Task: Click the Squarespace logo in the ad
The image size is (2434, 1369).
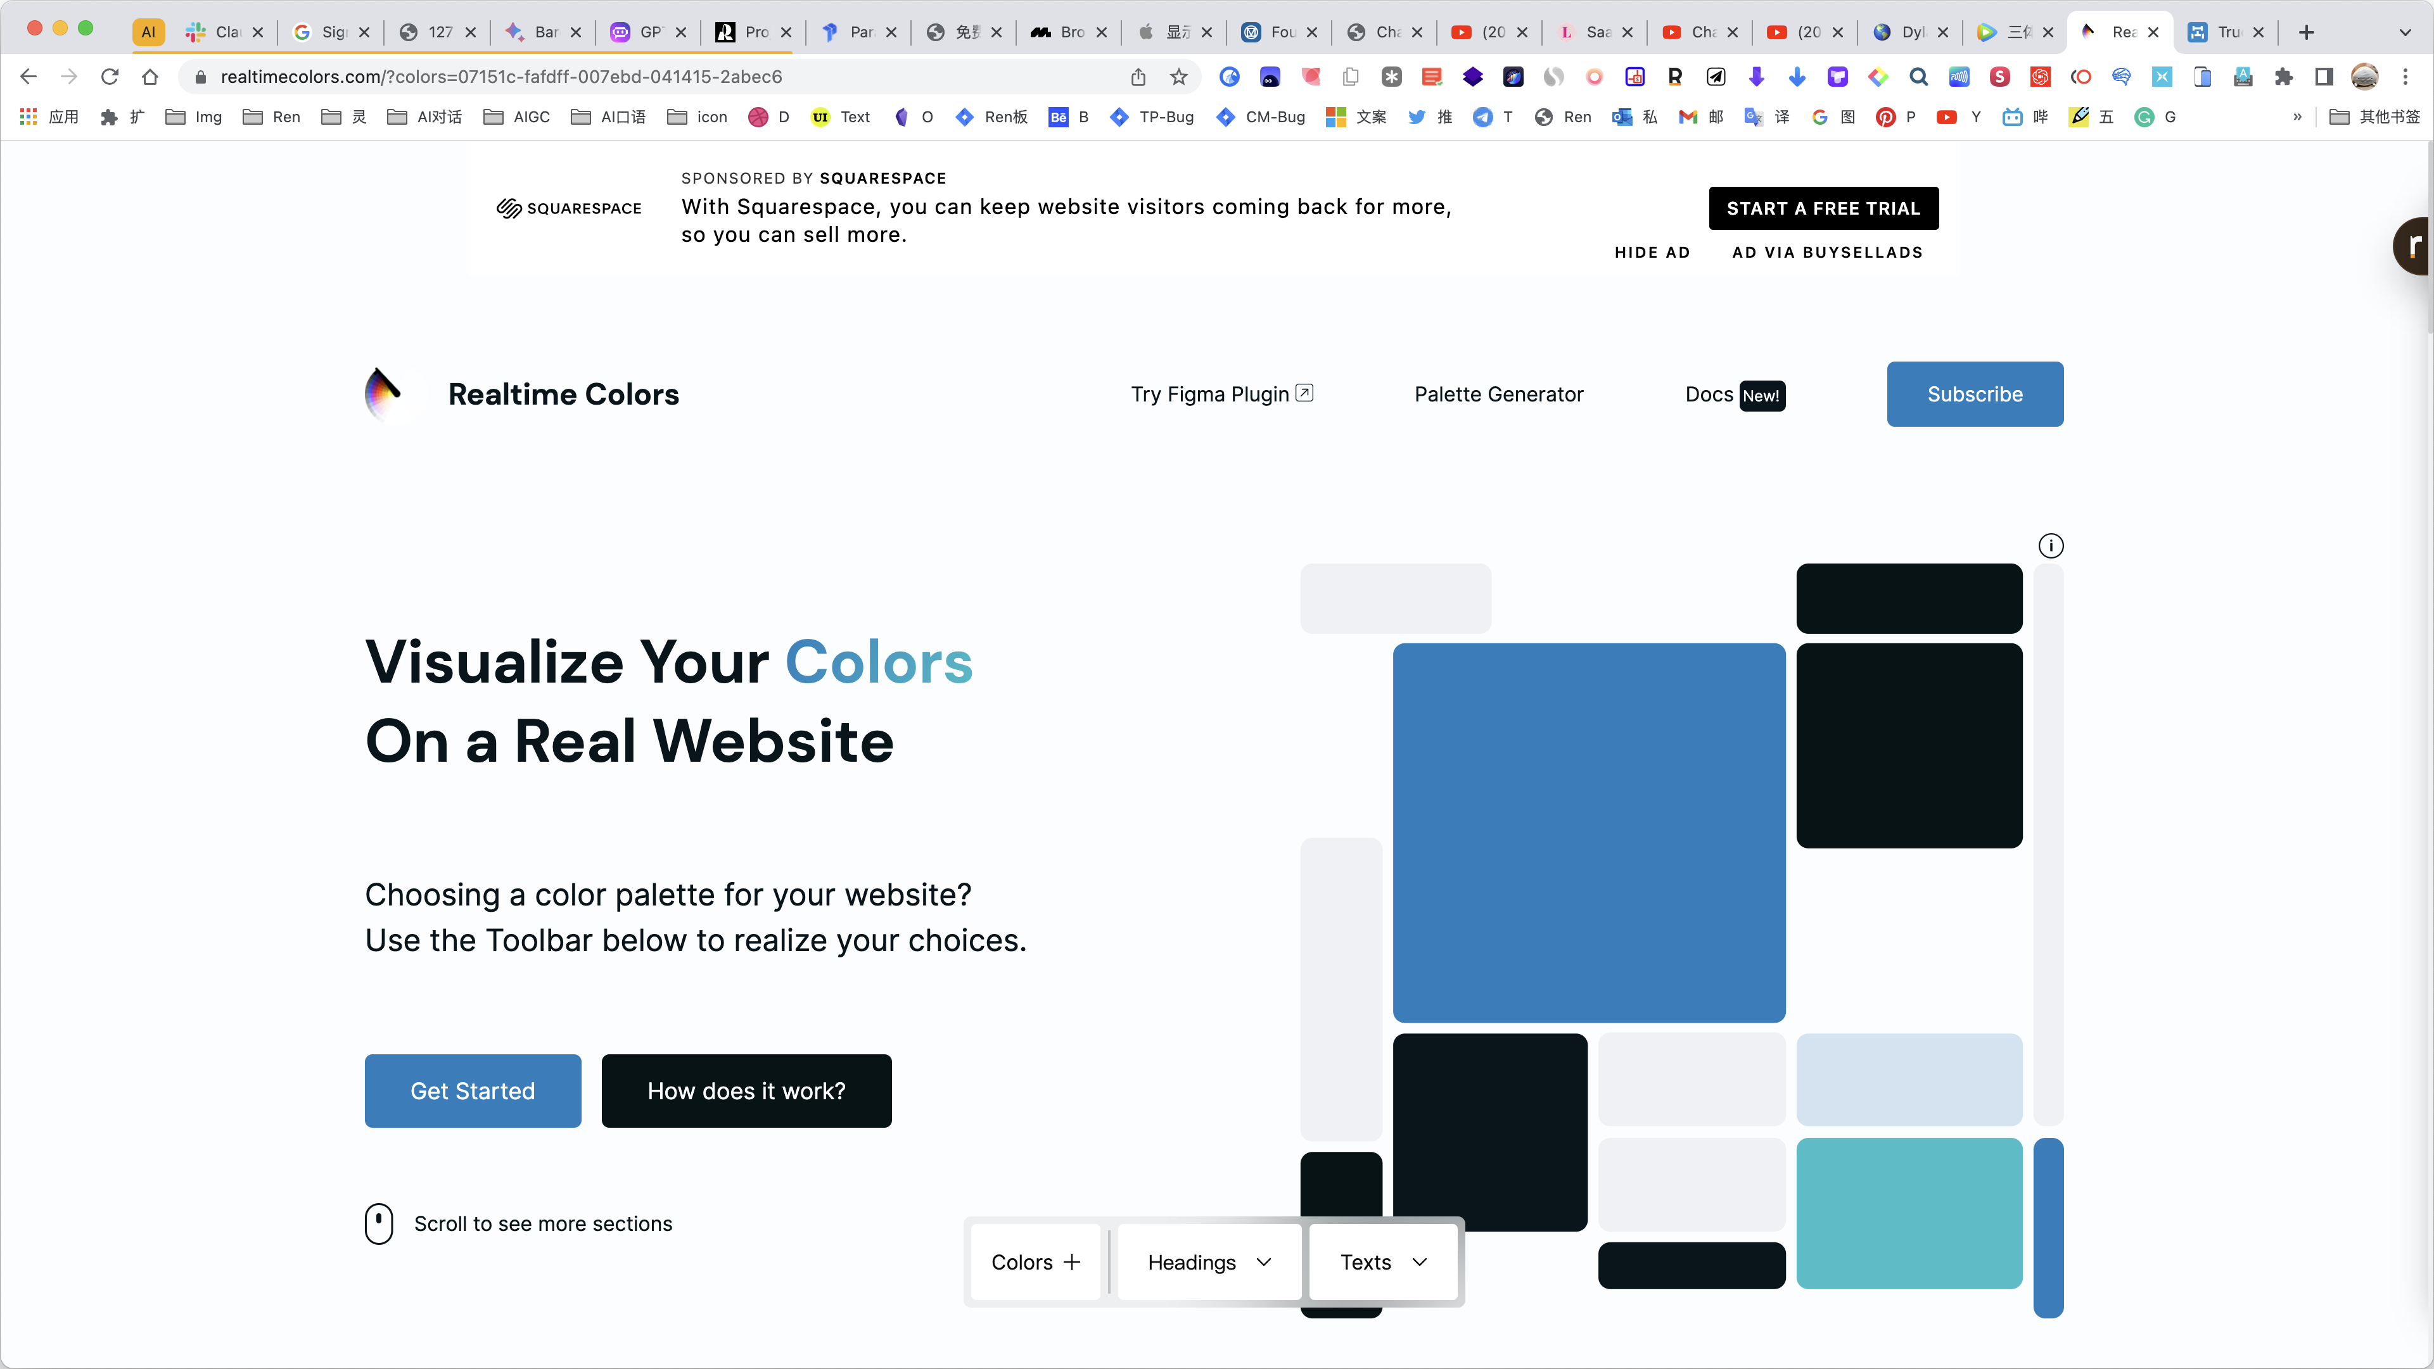Action: tap(569, 209)
